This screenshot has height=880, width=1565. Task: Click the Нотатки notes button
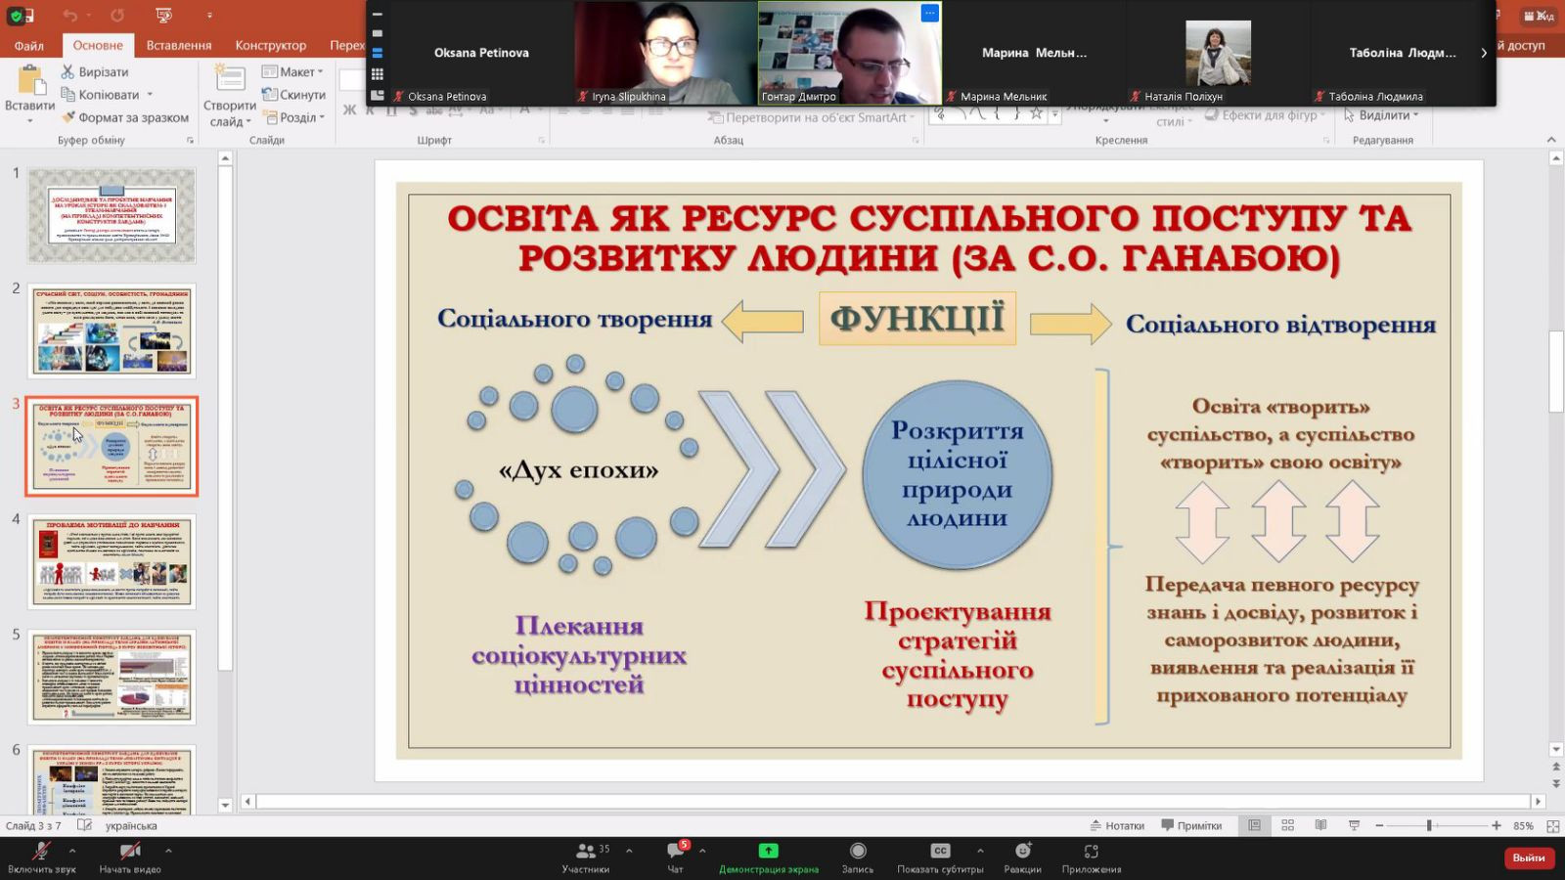(x=1117, y=825)
